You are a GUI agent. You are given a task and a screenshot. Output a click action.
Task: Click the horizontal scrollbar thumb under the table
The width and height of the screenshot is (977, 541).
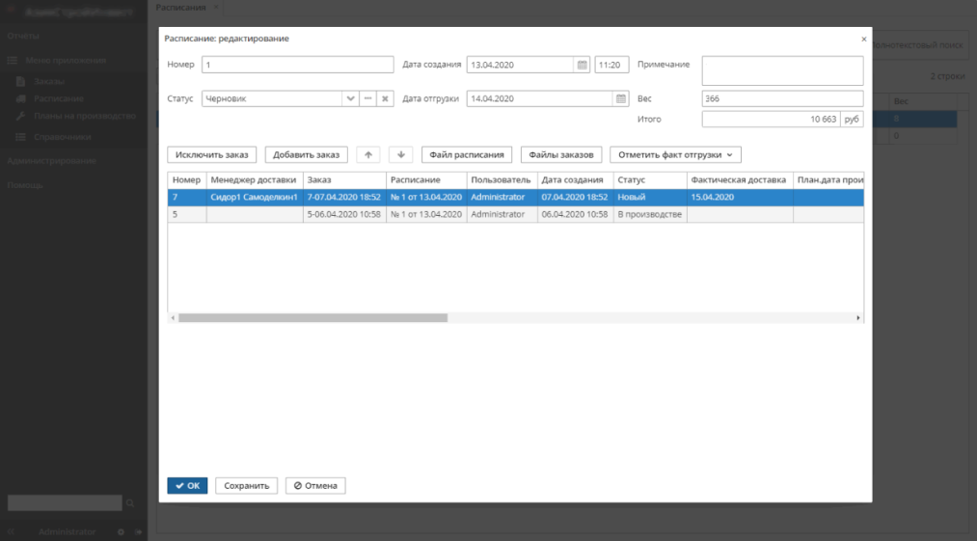[x=312, y=317]
